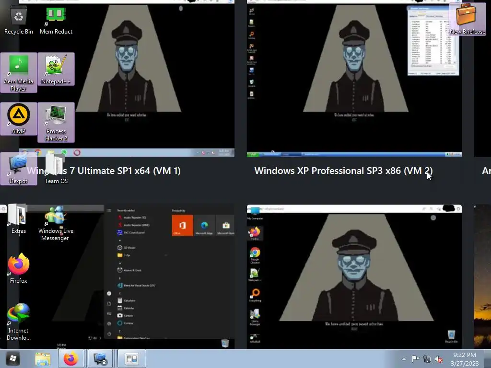This screenshot has width=491, height=368.
Task: Open the Recycle Bin desktop icon
Action: tap(19, 19)
